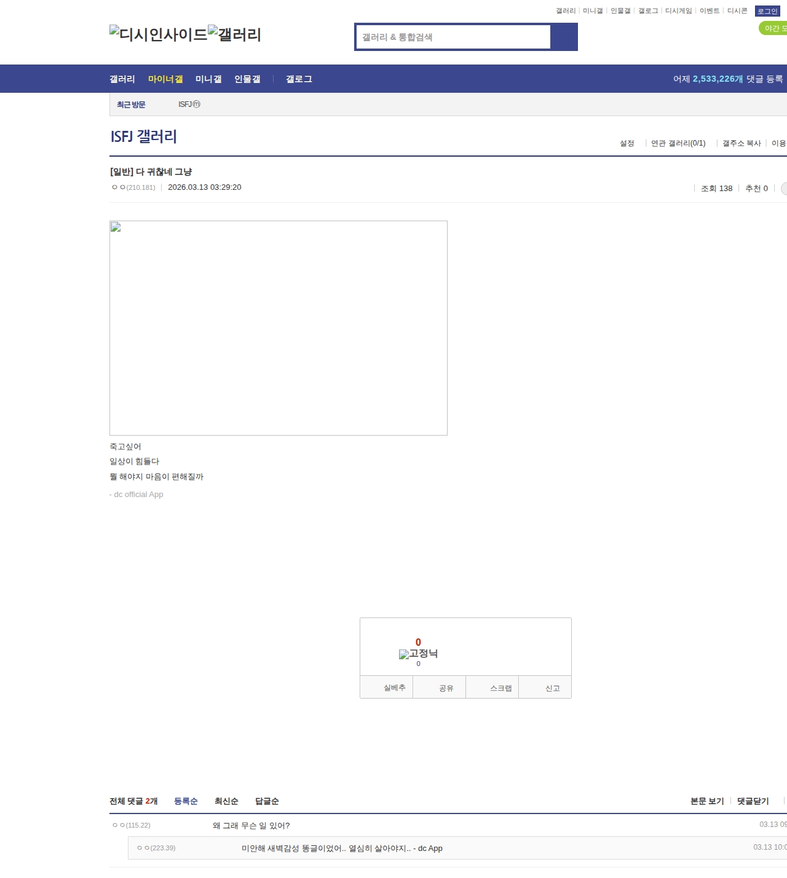Screen dimensions: 787x878
Task: Click the 갤러리 logo image next to 디시인사이드
Action: [x=234, y=34]
